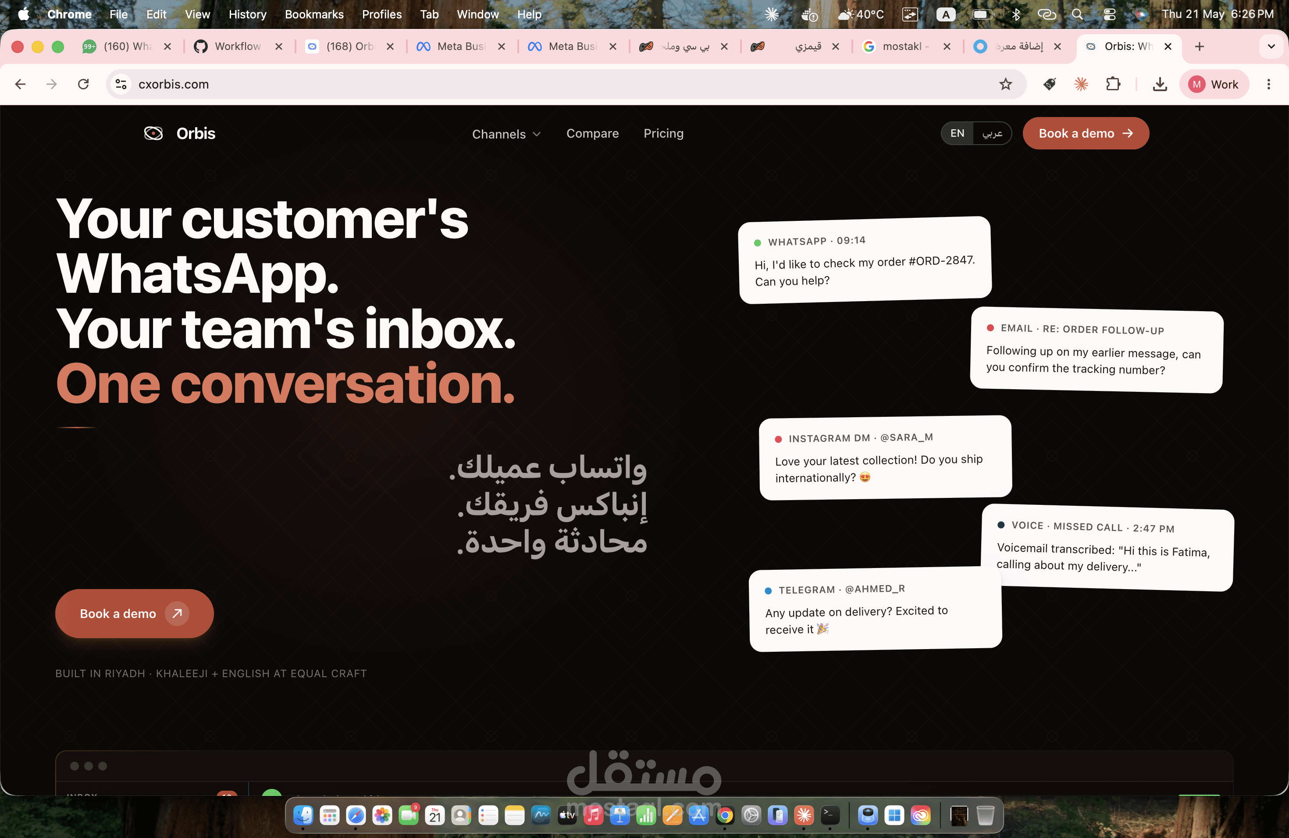The image size is (1289, 838).
Task: Open Adobe Creative Cloud from the Dock
Action: pyautogui.click(x=920, y=815)
